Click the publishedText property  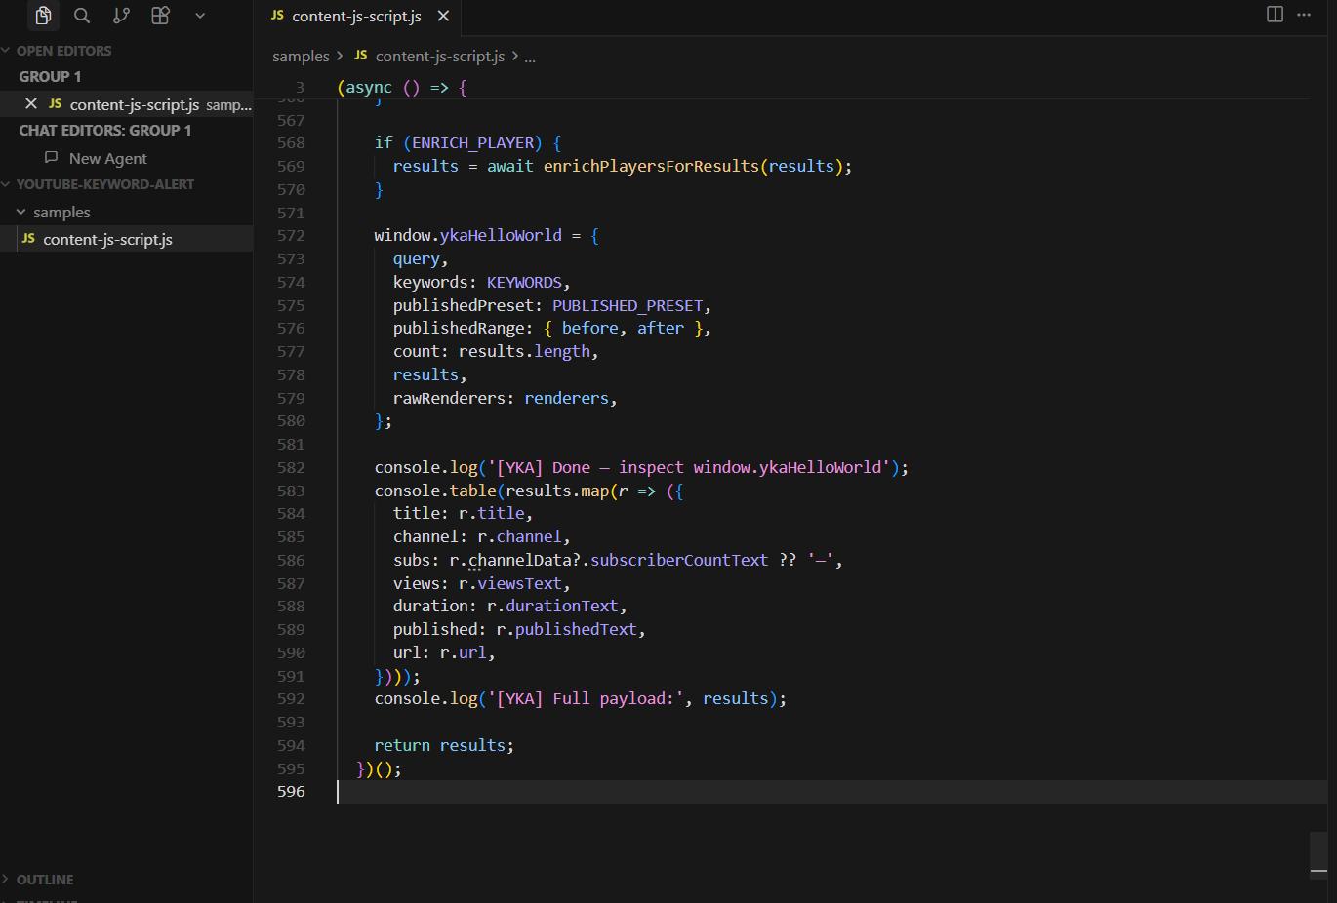(576, 629)
